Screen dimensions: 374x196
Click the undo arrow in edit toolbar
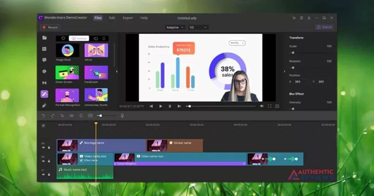pos(43,116)
